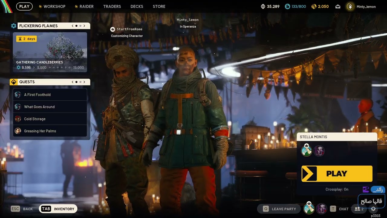Image resolution: width=387 pixels, height=218 pixels.
Task: Open the Greasing Her Palms quest
Action: (x=50, y=131)
